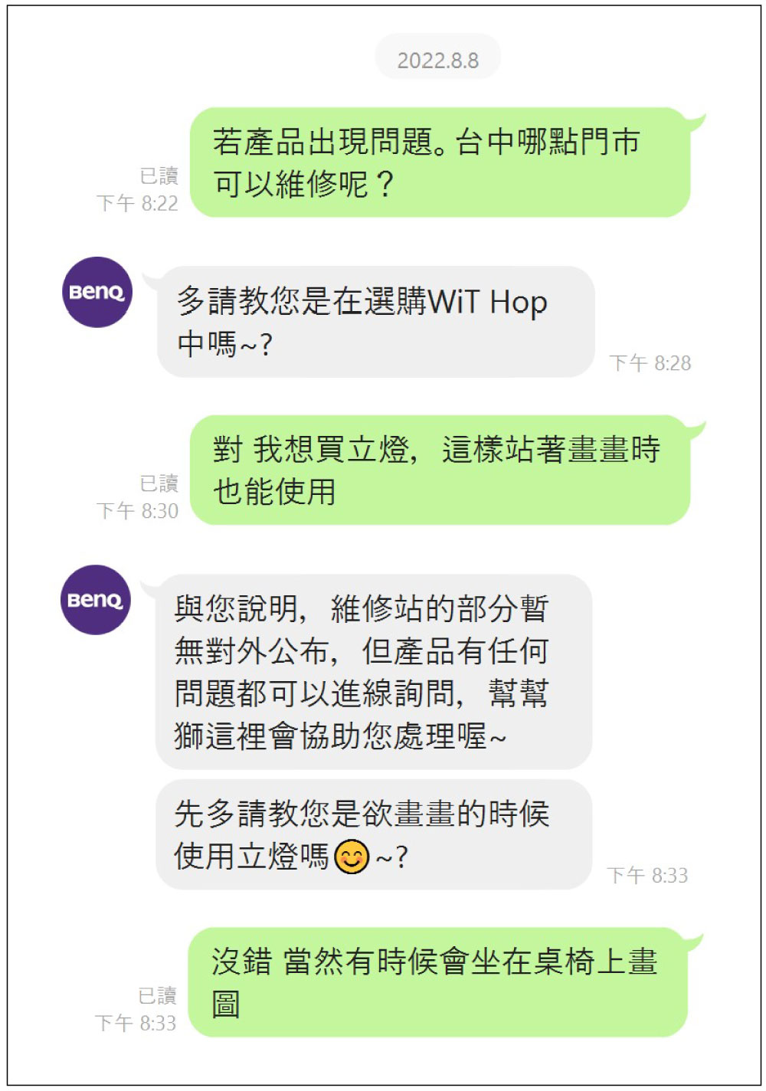
Task: Click the smiling emoji in the message
Action: pyautogui.click(x=352, y=857)
